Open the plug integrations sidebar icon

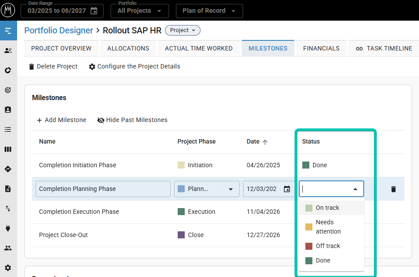click(x=8, y=228)
